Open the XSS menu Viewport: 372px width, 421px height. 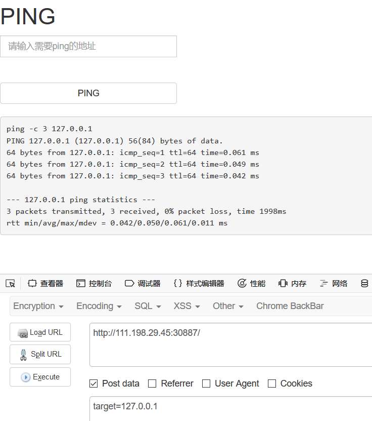[x=187, y=306]
